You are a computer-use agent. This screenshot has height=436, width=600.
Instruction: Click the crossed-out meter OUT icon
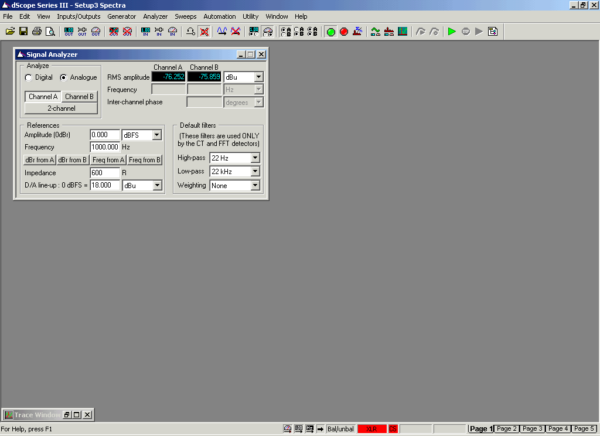pyautogui.click(x=127, y=32)
